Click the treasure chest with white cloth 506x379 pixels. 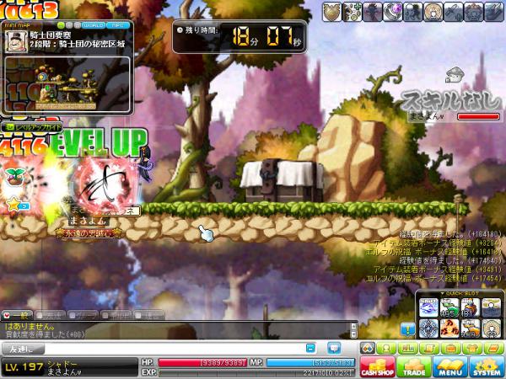click(x=282, y=181)
